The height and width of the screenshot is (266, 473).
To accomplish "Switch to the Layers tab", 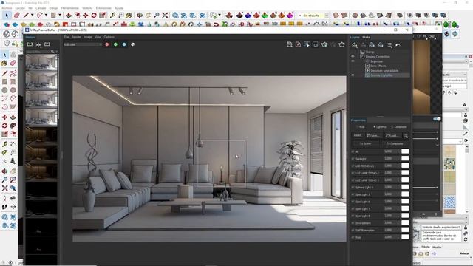I will tap(355, 38).
